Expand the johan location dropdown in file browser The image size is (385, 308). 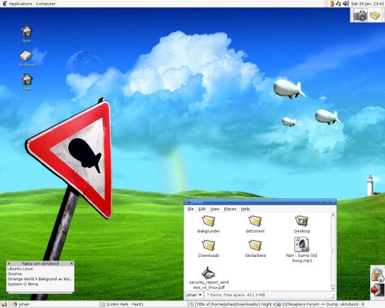click(x=195, y=295)
